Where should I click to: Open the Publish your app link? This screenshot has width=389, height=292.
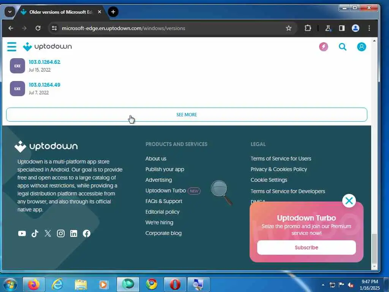pyautogui.click(x=165, y=169)
